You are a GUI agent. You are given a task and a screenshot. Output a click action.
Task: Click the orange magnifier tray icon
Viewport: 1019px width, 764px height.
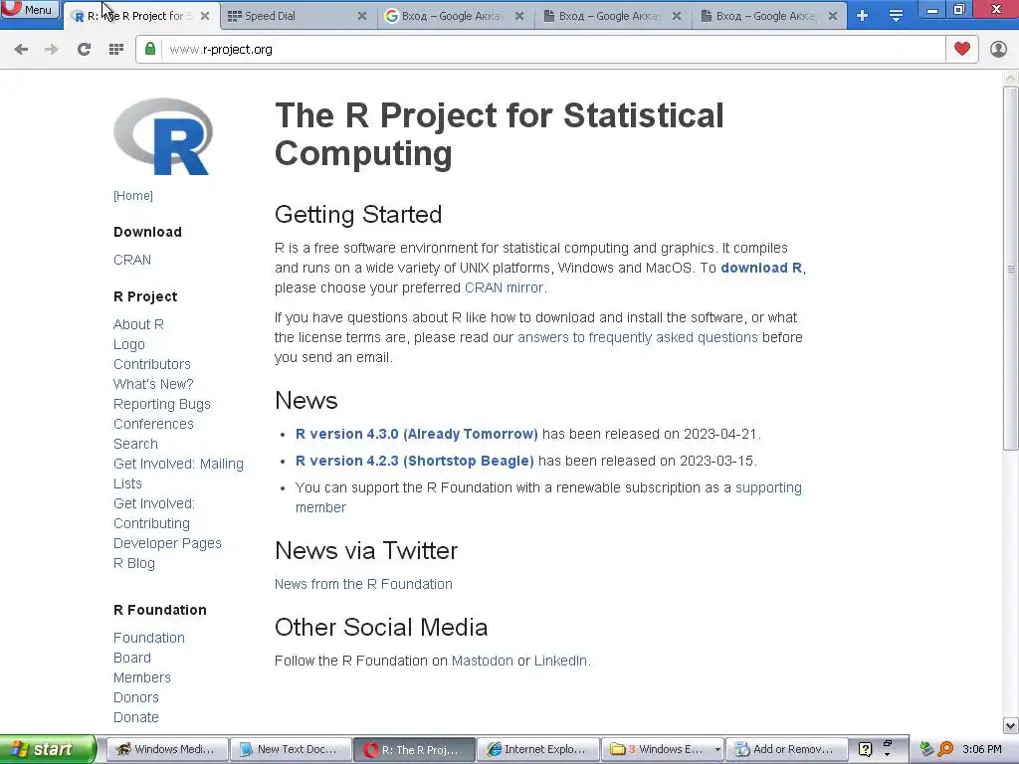[946, 749]
